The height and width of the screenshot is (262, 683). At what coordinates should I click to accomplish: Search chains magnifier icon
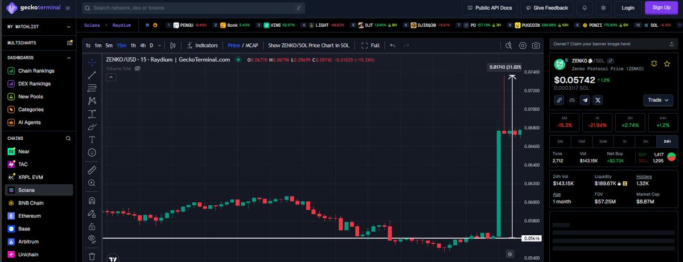(x=68, y=139)
